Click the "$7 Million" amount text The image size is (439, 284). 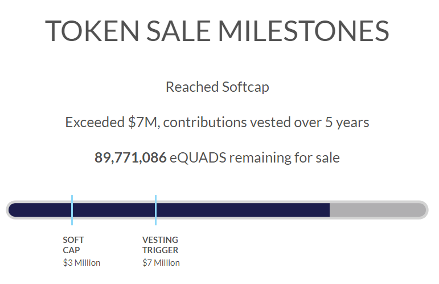tap(161, 263)
